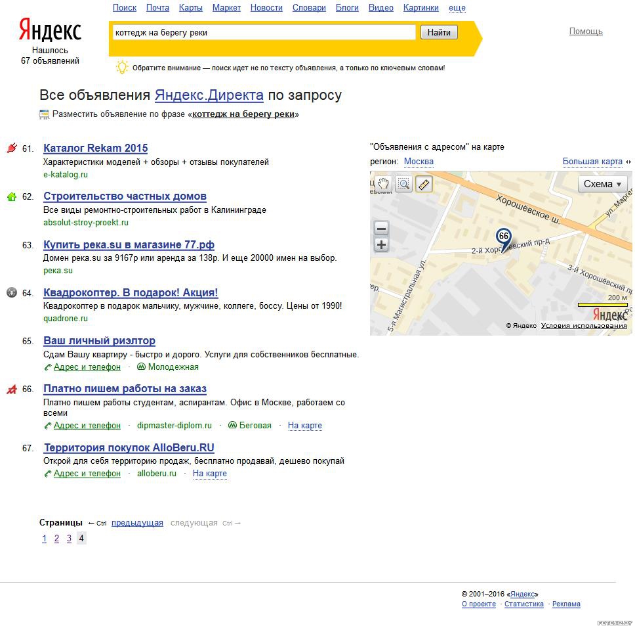Open the 'Поиск' service tab
This screenshot has height=628, width=635.
[x=125, y=8]
